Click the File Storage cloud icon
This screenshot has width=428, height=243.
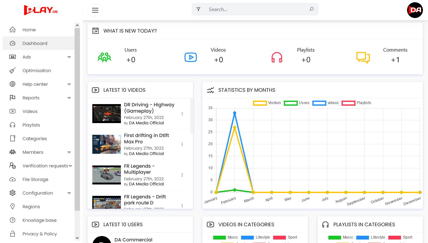(x=13, y=179)
